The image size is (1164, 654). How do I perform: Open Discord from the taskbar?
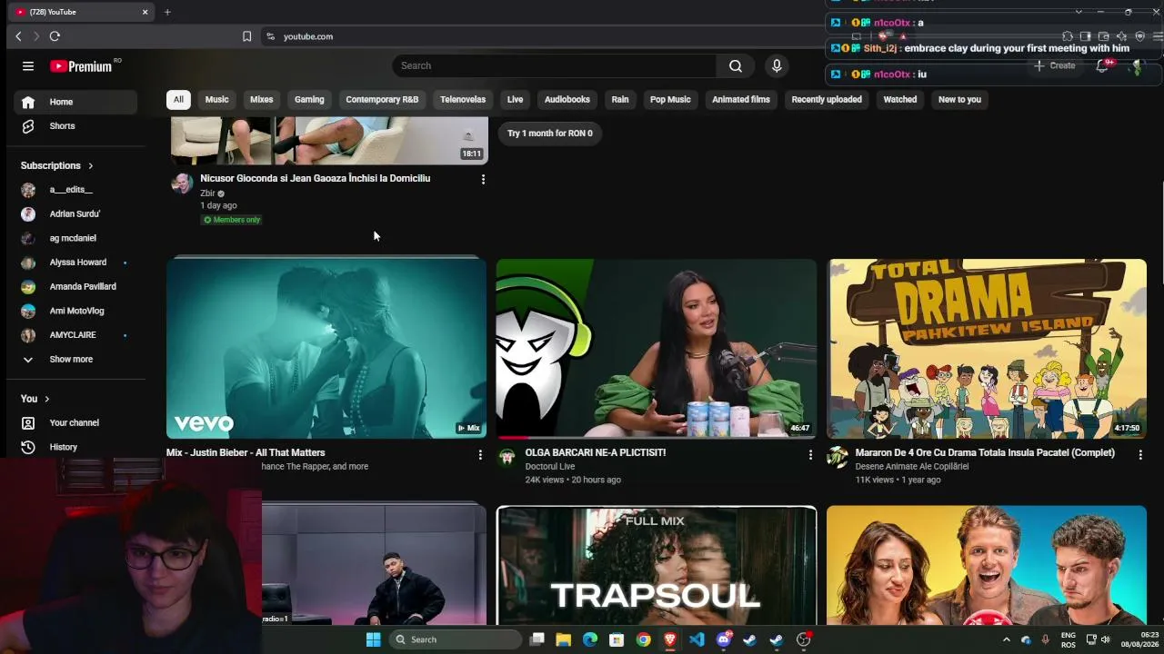pyautogui.click(x=724, y=639)
